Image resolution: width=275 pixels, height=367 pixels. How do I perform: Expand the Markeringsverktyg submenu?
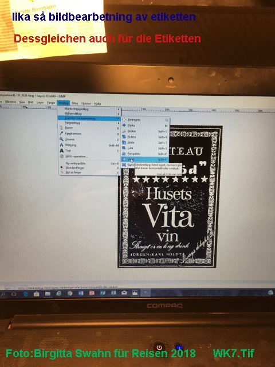tap(89, 109)
